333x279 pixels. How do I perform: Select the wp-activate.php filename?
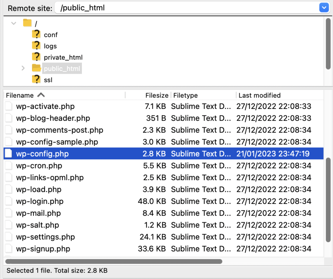point(45,106)
